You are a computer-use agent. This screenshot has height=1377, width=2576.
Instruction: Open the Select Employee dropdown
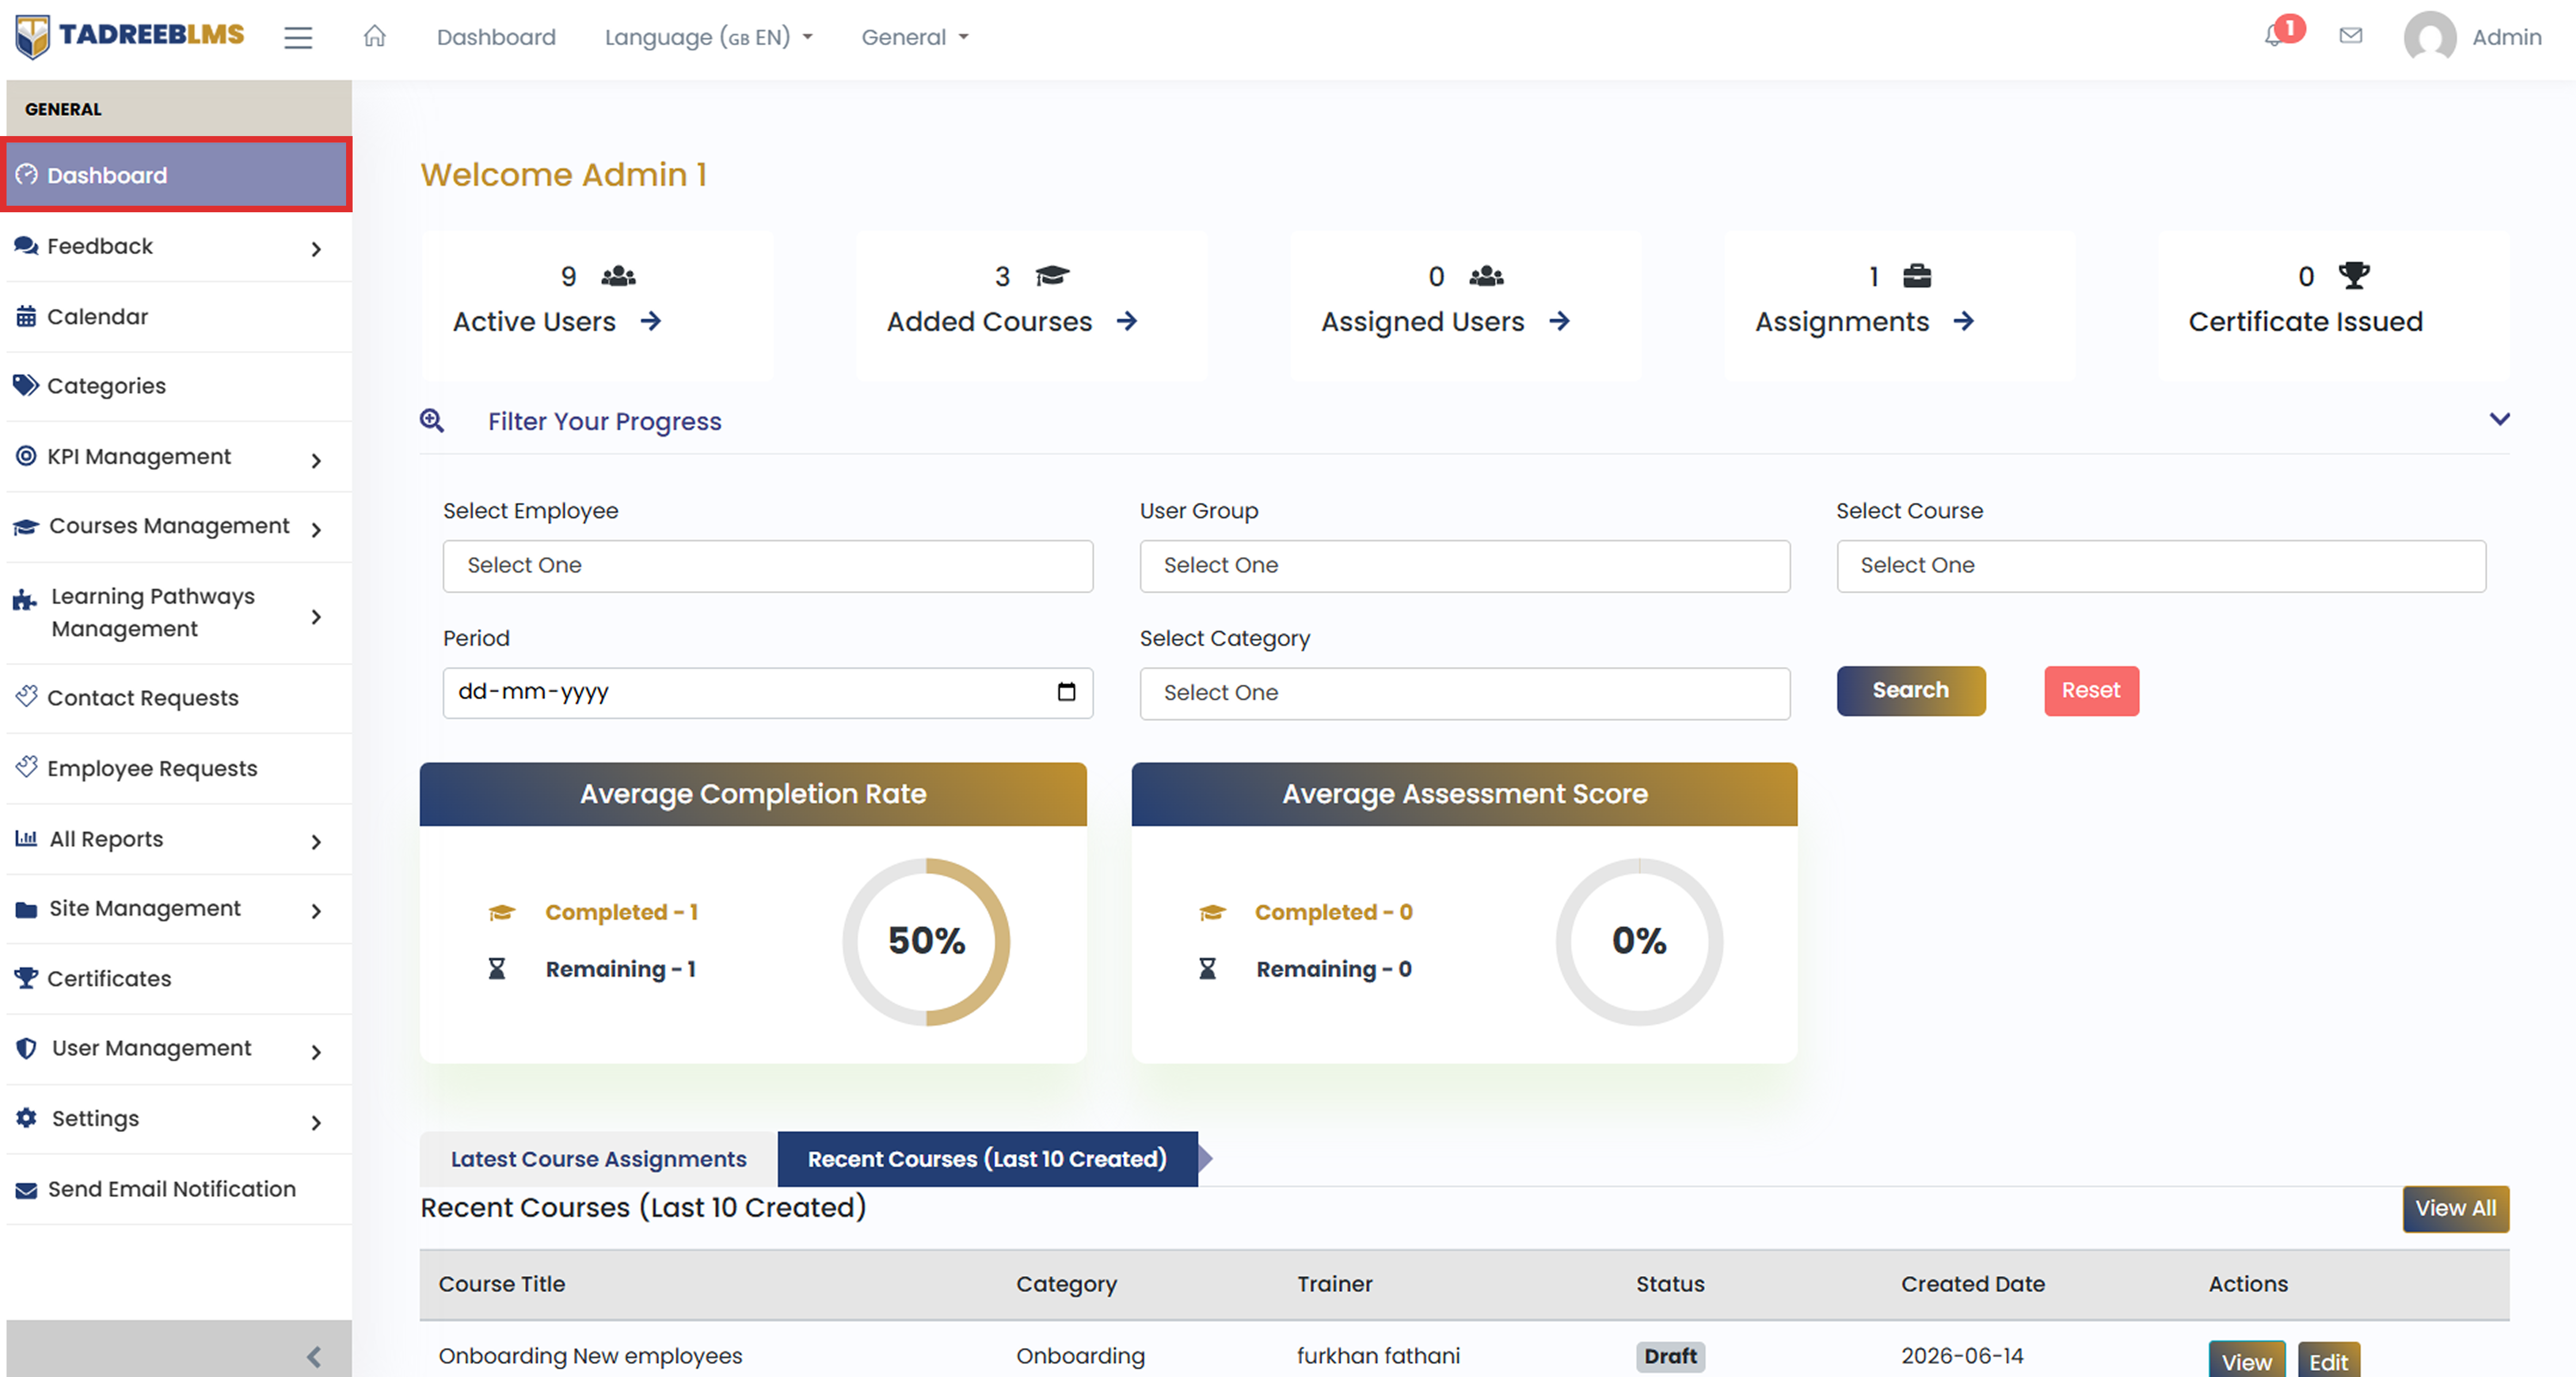coord(768,566)
